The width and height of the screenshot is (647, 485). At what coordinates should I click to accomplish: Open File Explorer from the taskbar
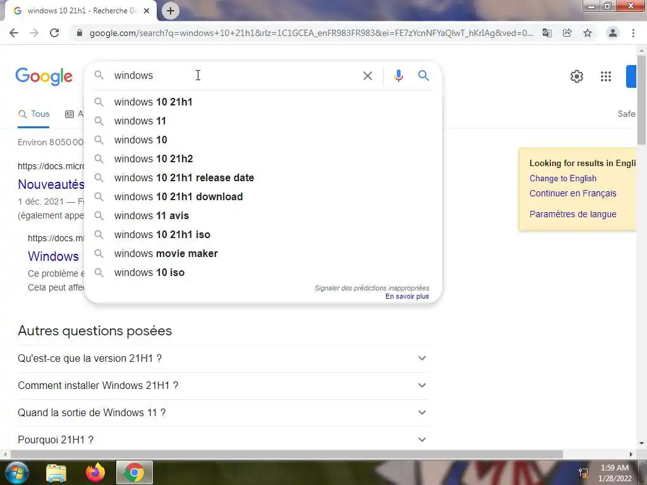pyautogui.click(x=56, y=472)
